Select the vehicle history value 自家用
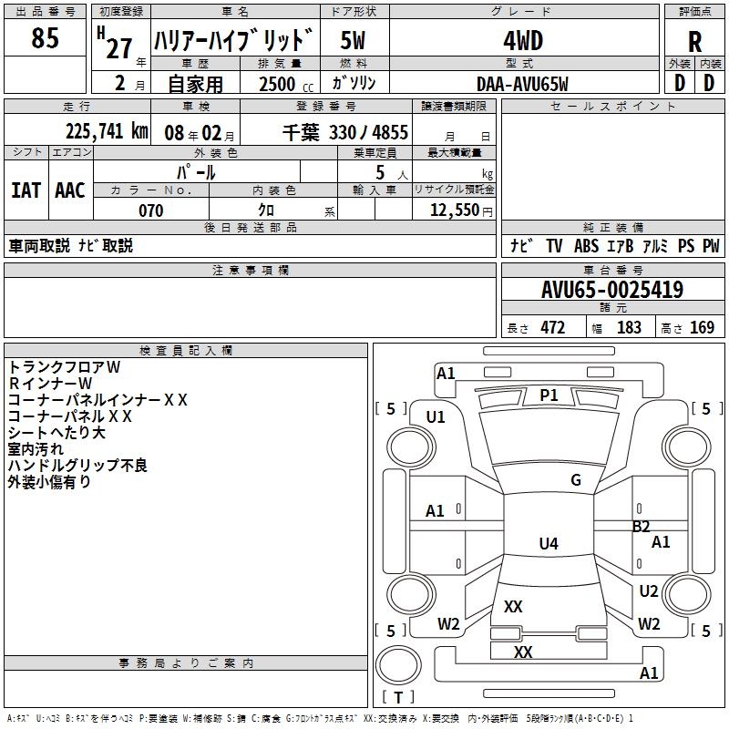729x729 pixels. click(195, 84)
